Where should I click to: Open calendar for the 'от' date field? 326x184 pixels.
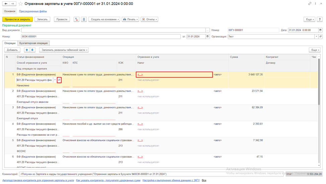point(207,36)
